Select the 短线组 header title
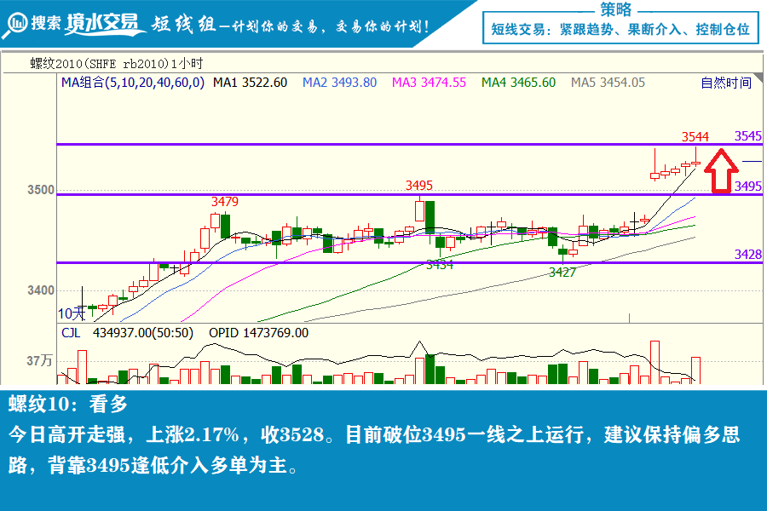The width and height of the screenshot is (767, 511). click(x=182, y=25)
